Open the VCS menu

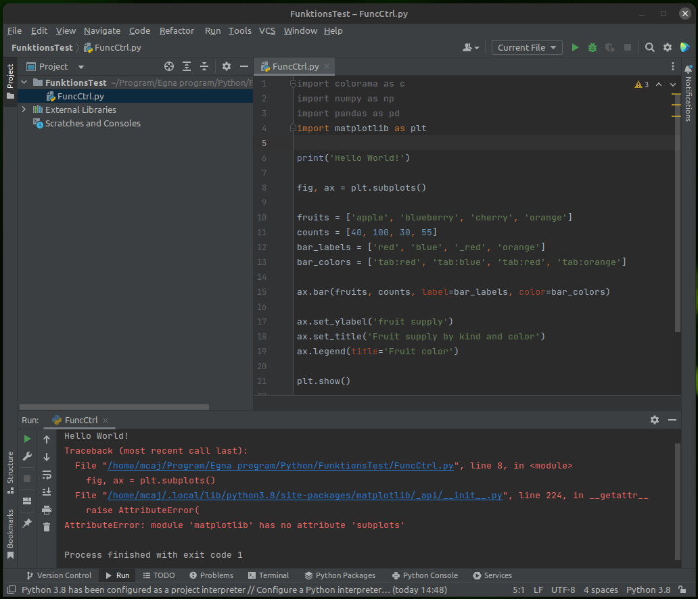pos(267,30)
